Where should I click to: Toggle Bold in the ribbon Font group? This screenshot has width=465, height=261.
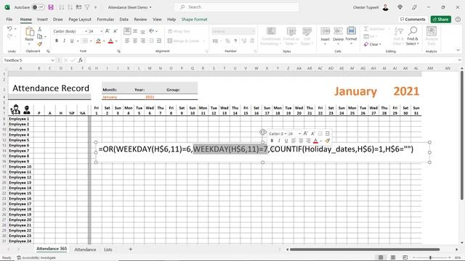point(57,41)
